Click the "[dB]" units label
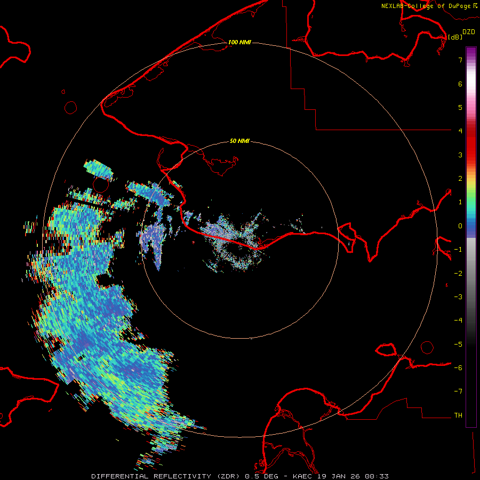This screenshot has width=480, height=480. (455, 37)
